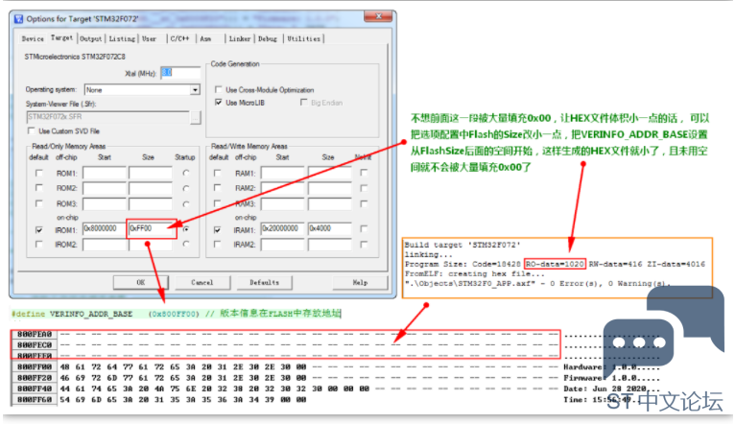
Task: Open the Listing tab
Action: (x=122, y=39)
